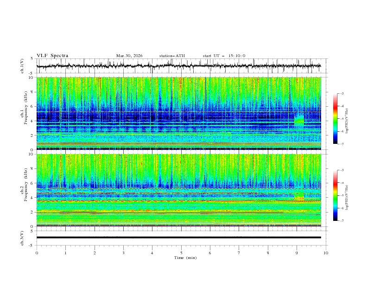The image size is (367, 284).
Task: Click the ch.2 frequency axis 8 kHz tick label
Action: click(x=32, y=169)
